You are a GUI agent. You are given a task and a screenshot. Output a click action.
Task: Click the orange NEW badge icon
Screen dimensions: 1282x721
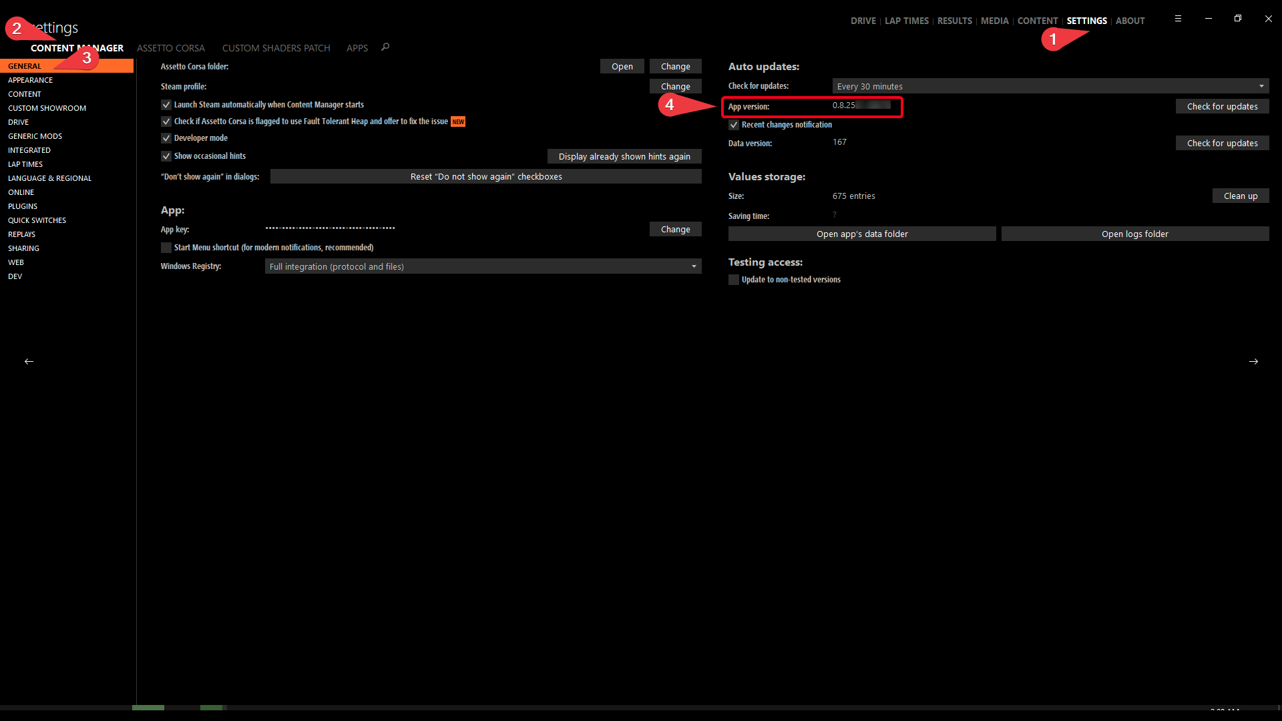[x=458, y=122]
